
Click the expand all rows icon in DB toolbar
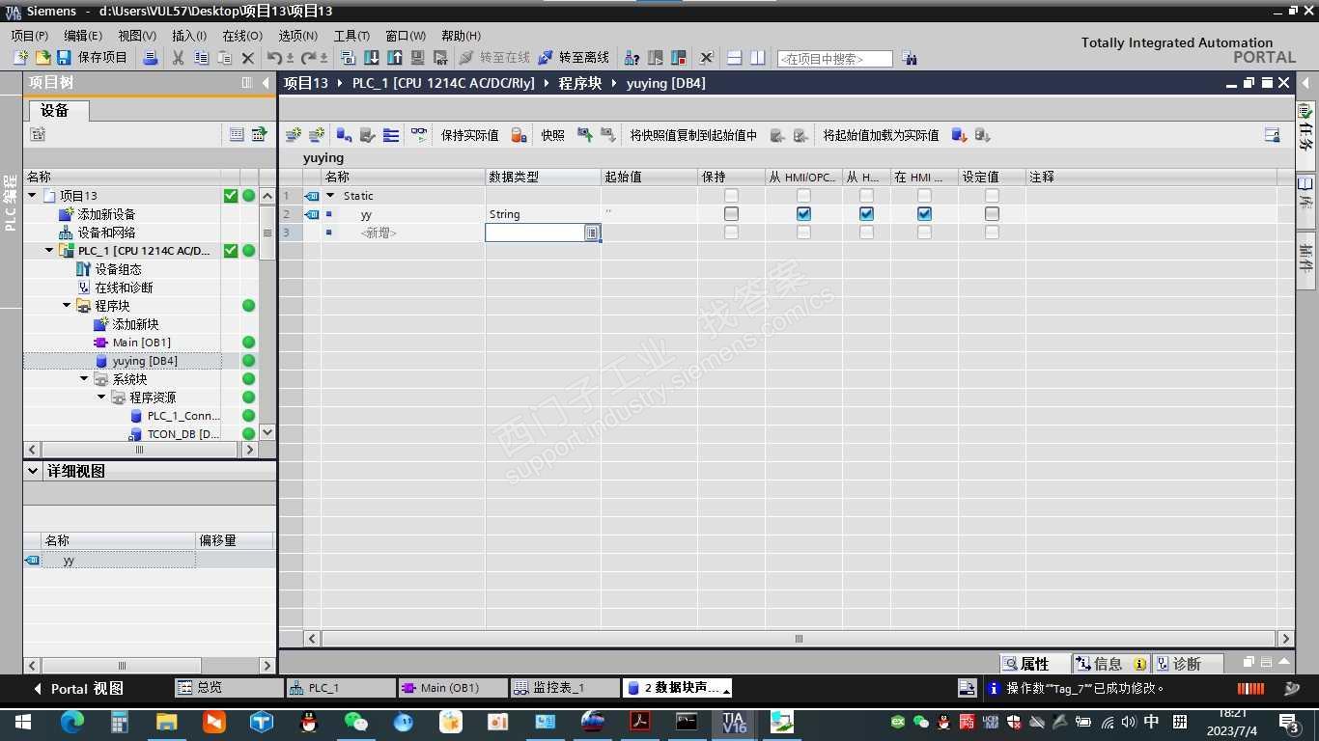pyautogui.click(x=391, y=135)
